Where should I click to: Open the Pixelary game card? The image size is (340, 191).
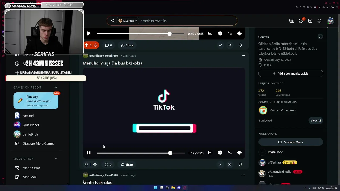point(36,101)
